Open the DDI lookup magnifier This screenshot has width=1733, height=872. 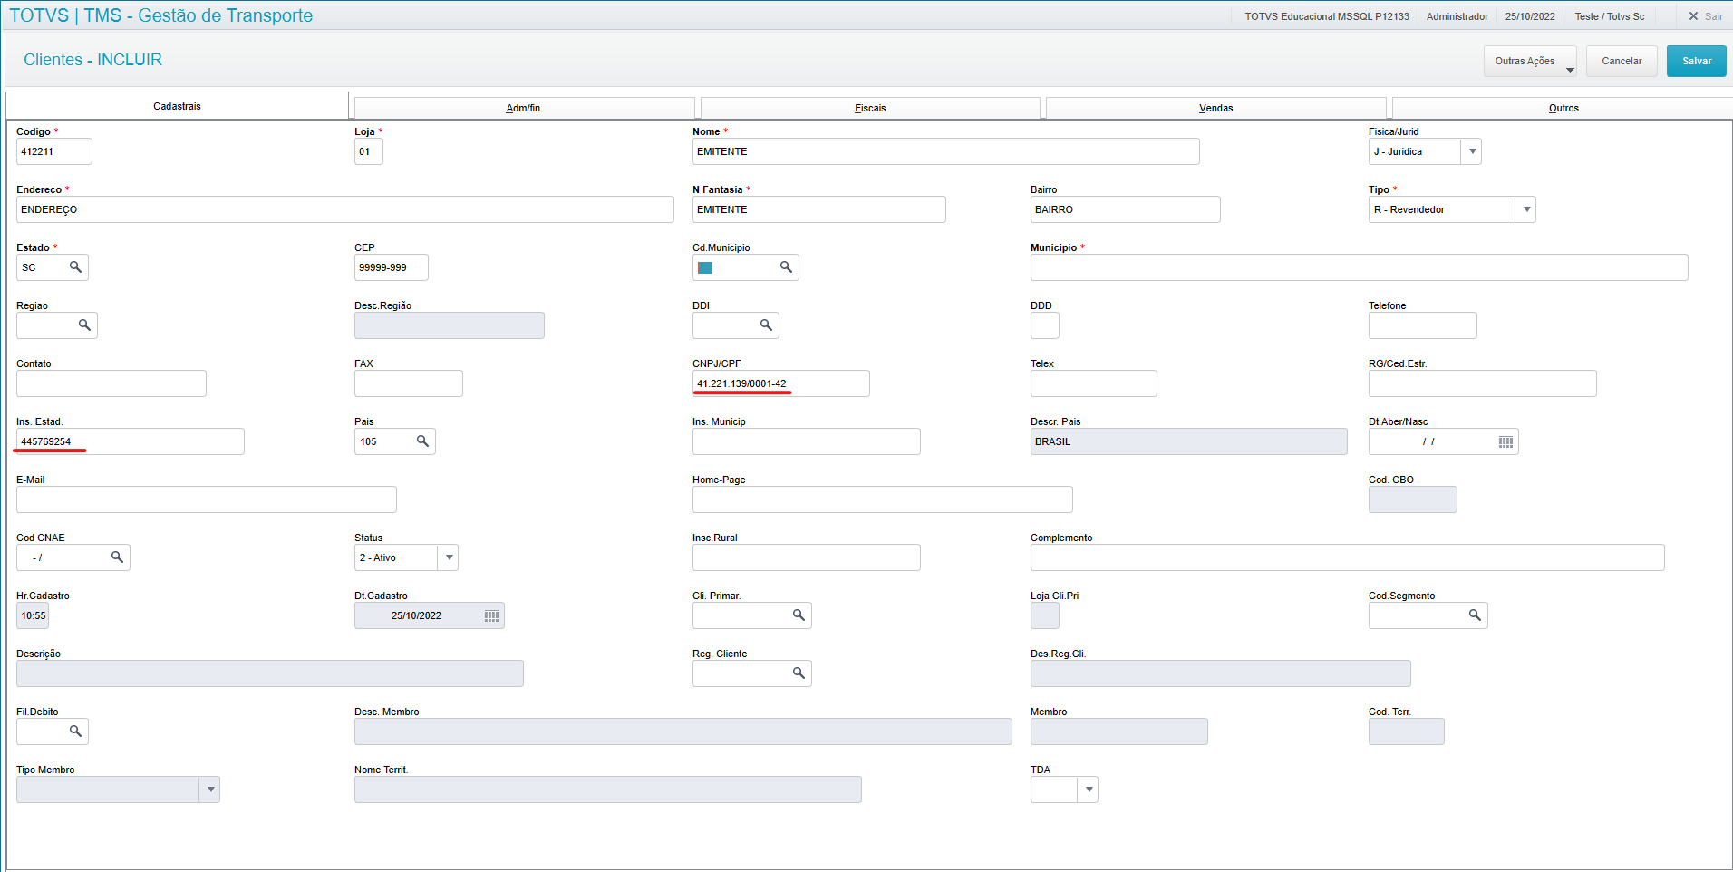[x=766, y=325]
